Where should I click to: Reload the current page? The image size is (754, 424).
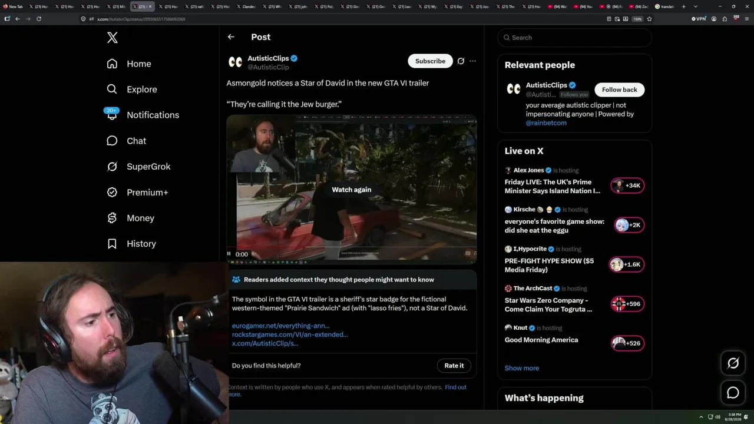[x=39, y=19]
